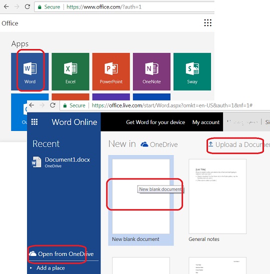Select the General notes template
The image size is (270, 274).
tap(217, 200)
